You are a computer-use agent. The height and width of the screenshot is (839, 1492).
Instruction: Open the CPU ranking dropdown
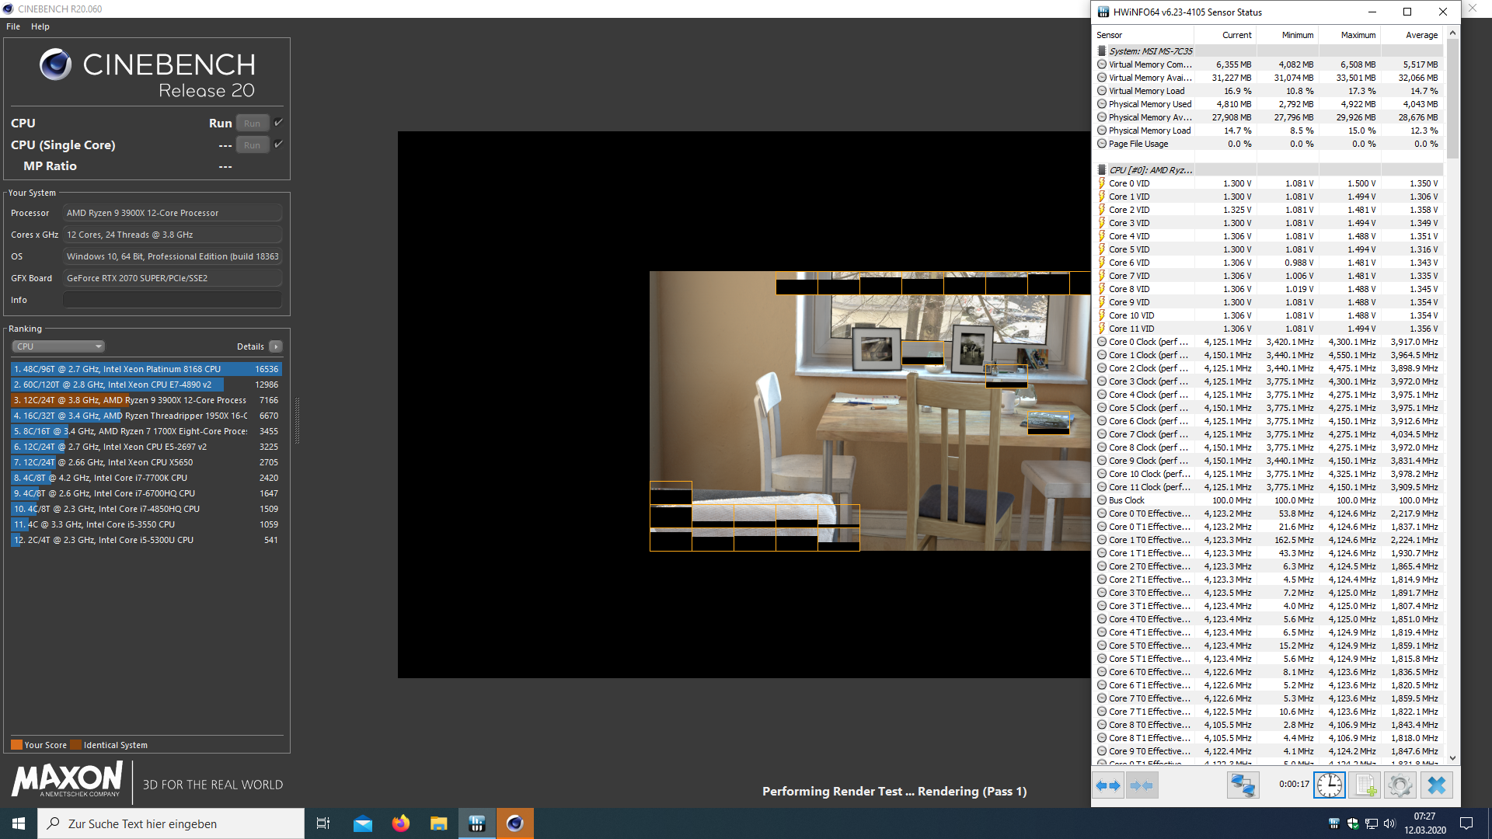(x=58, y=346)
